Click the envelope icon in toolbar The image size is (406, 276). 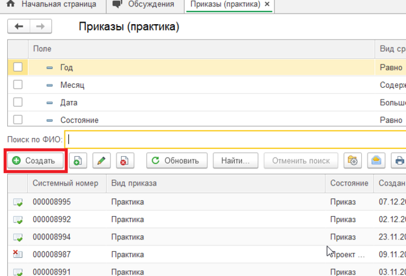pyautogui.click(x=376, y=160)
